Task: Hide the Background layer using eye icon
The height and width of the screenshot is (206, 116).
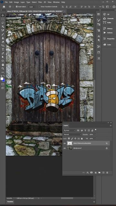Action: pyautogui.click(x=64, y=148)
